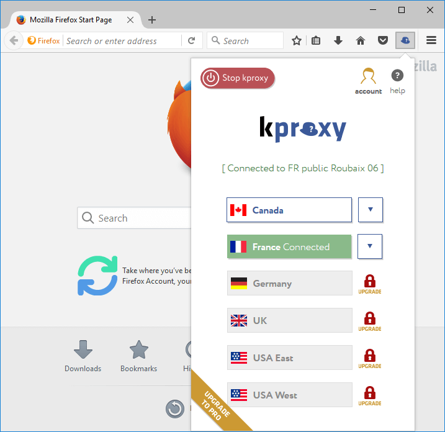This screenshot has height=432, width=445.
Task: Bookmark this page with star icon
Action: pos(297,40)
